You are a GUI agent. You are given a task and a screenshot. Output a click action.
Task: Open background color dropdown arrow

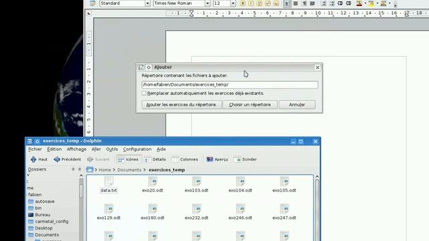tap(389, 3)
